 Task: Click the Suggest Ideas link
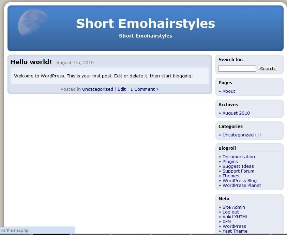pos(238,166)
